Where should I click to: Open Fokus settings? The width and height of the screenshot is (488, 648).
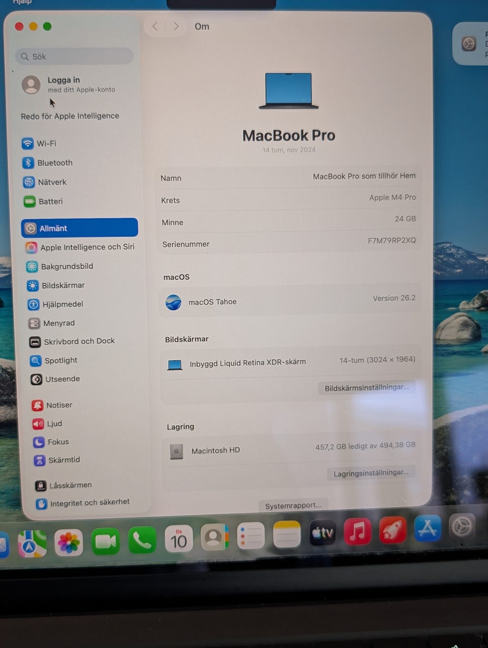(51, 442)
